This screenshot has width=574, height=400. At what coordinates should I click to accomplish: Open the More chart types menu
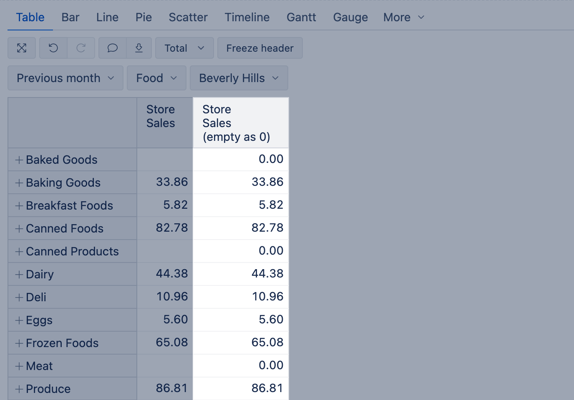tap(403, 17)
